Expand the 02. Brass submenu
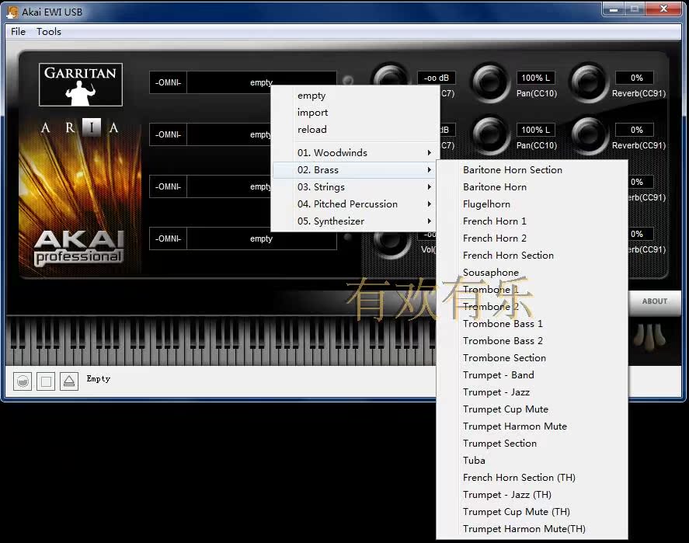The width and height of the screenshot is (689, 543). point(355,170)
